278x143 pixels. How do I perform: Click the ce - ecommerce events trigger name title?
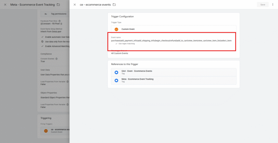pyautogui.click(x=95, y=5)
